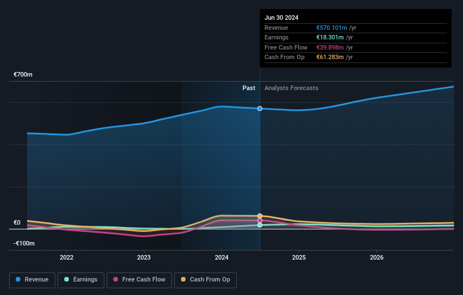Click the €700m y-axis label
463x295 pixels.
coord(23,74)
